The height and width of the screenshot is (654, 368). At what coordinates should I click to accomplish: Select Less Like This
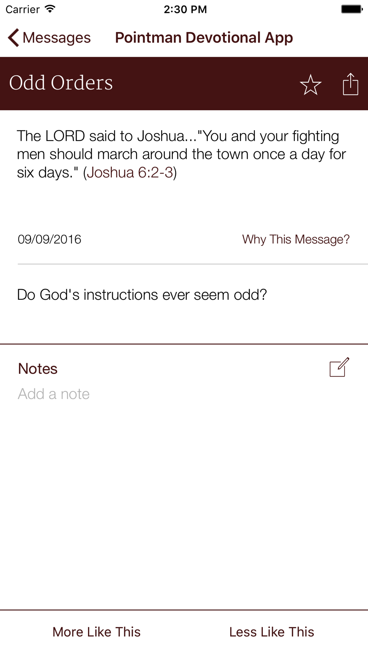tap(272, 632)
